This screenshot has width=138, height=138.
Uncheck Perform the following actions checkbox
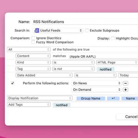12,83
